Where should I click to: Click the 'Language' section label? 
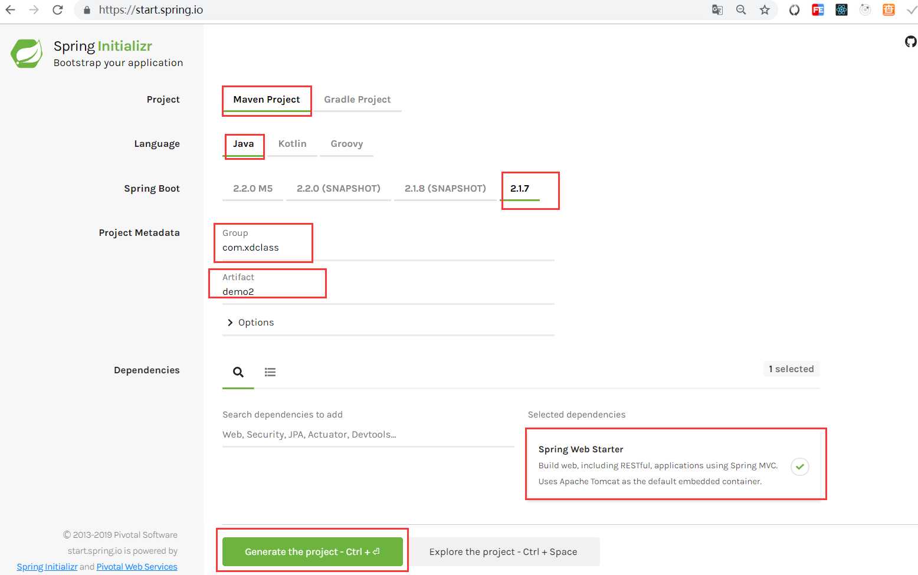click(x=157, y=144)
